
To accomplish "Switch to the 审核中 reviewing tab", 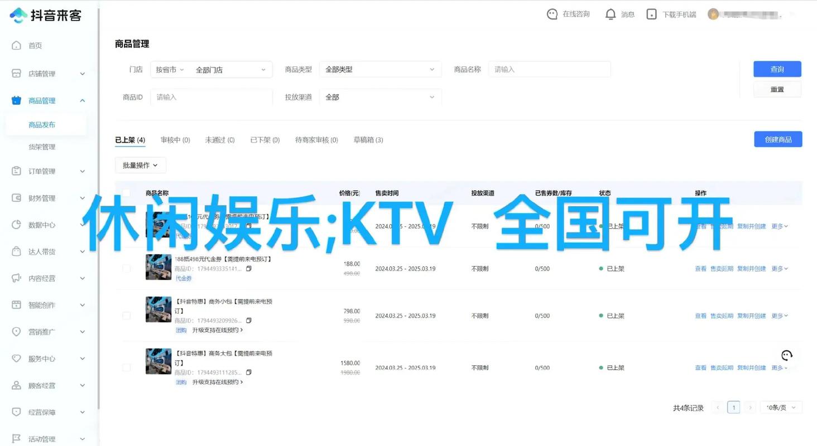I will pyautogui.click(x=175, y=140).
